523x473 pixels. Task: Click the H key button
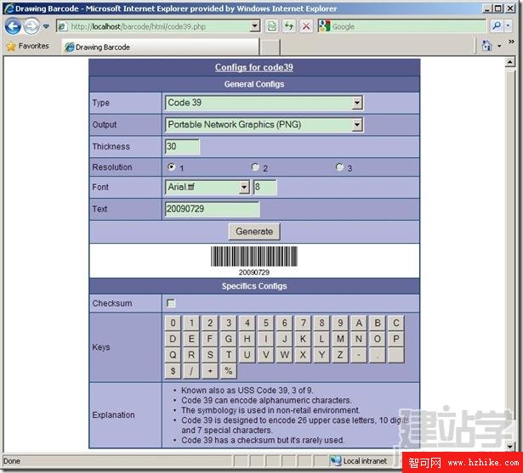tap(247, 339)
